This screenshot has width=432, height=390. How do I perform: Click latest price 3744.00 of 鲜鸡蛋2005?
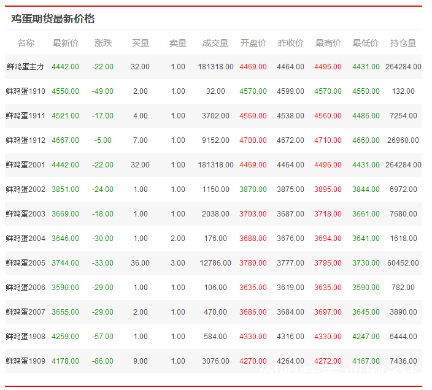pos(65,262)
